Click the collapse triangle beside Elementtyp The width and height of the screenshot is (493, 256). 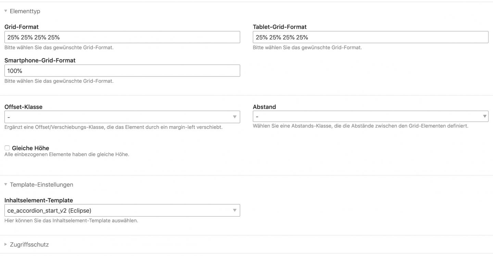[x=6, y=11]
